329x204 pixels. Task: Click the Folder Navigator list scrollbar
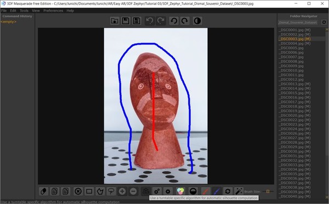[327, 114]
